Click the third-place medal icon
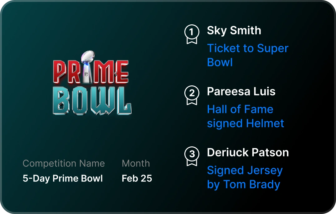 (x=192, y=156)
